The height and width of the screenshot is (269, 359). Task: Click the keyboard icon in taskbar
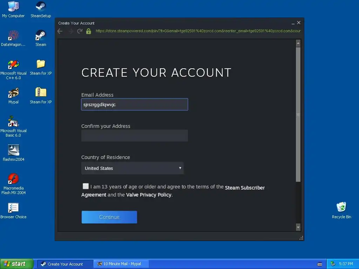(320, 264)
